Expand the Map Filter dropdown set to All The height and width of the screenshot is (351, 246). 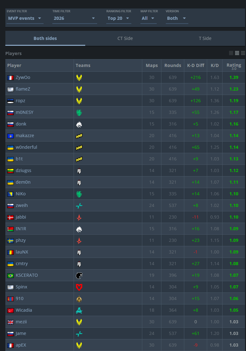(148, 18)
